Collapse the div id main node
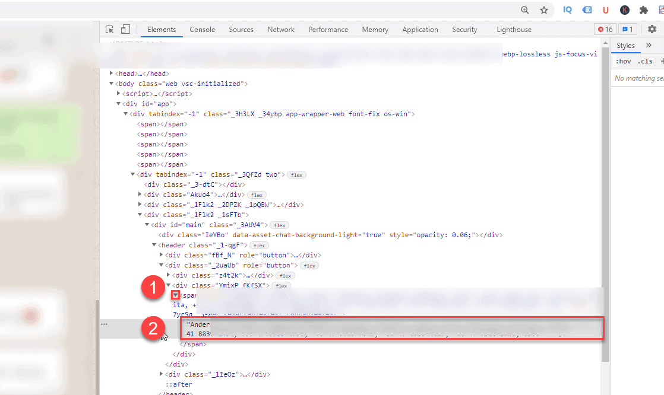The height and width of the screenshot is (395, 664). 147,225
